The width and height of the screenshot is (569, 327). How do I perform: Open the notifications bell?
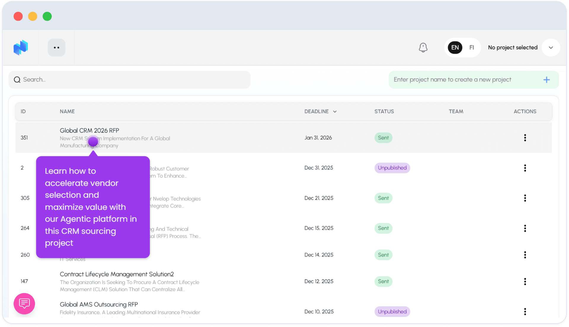click(x=423, y=47)
